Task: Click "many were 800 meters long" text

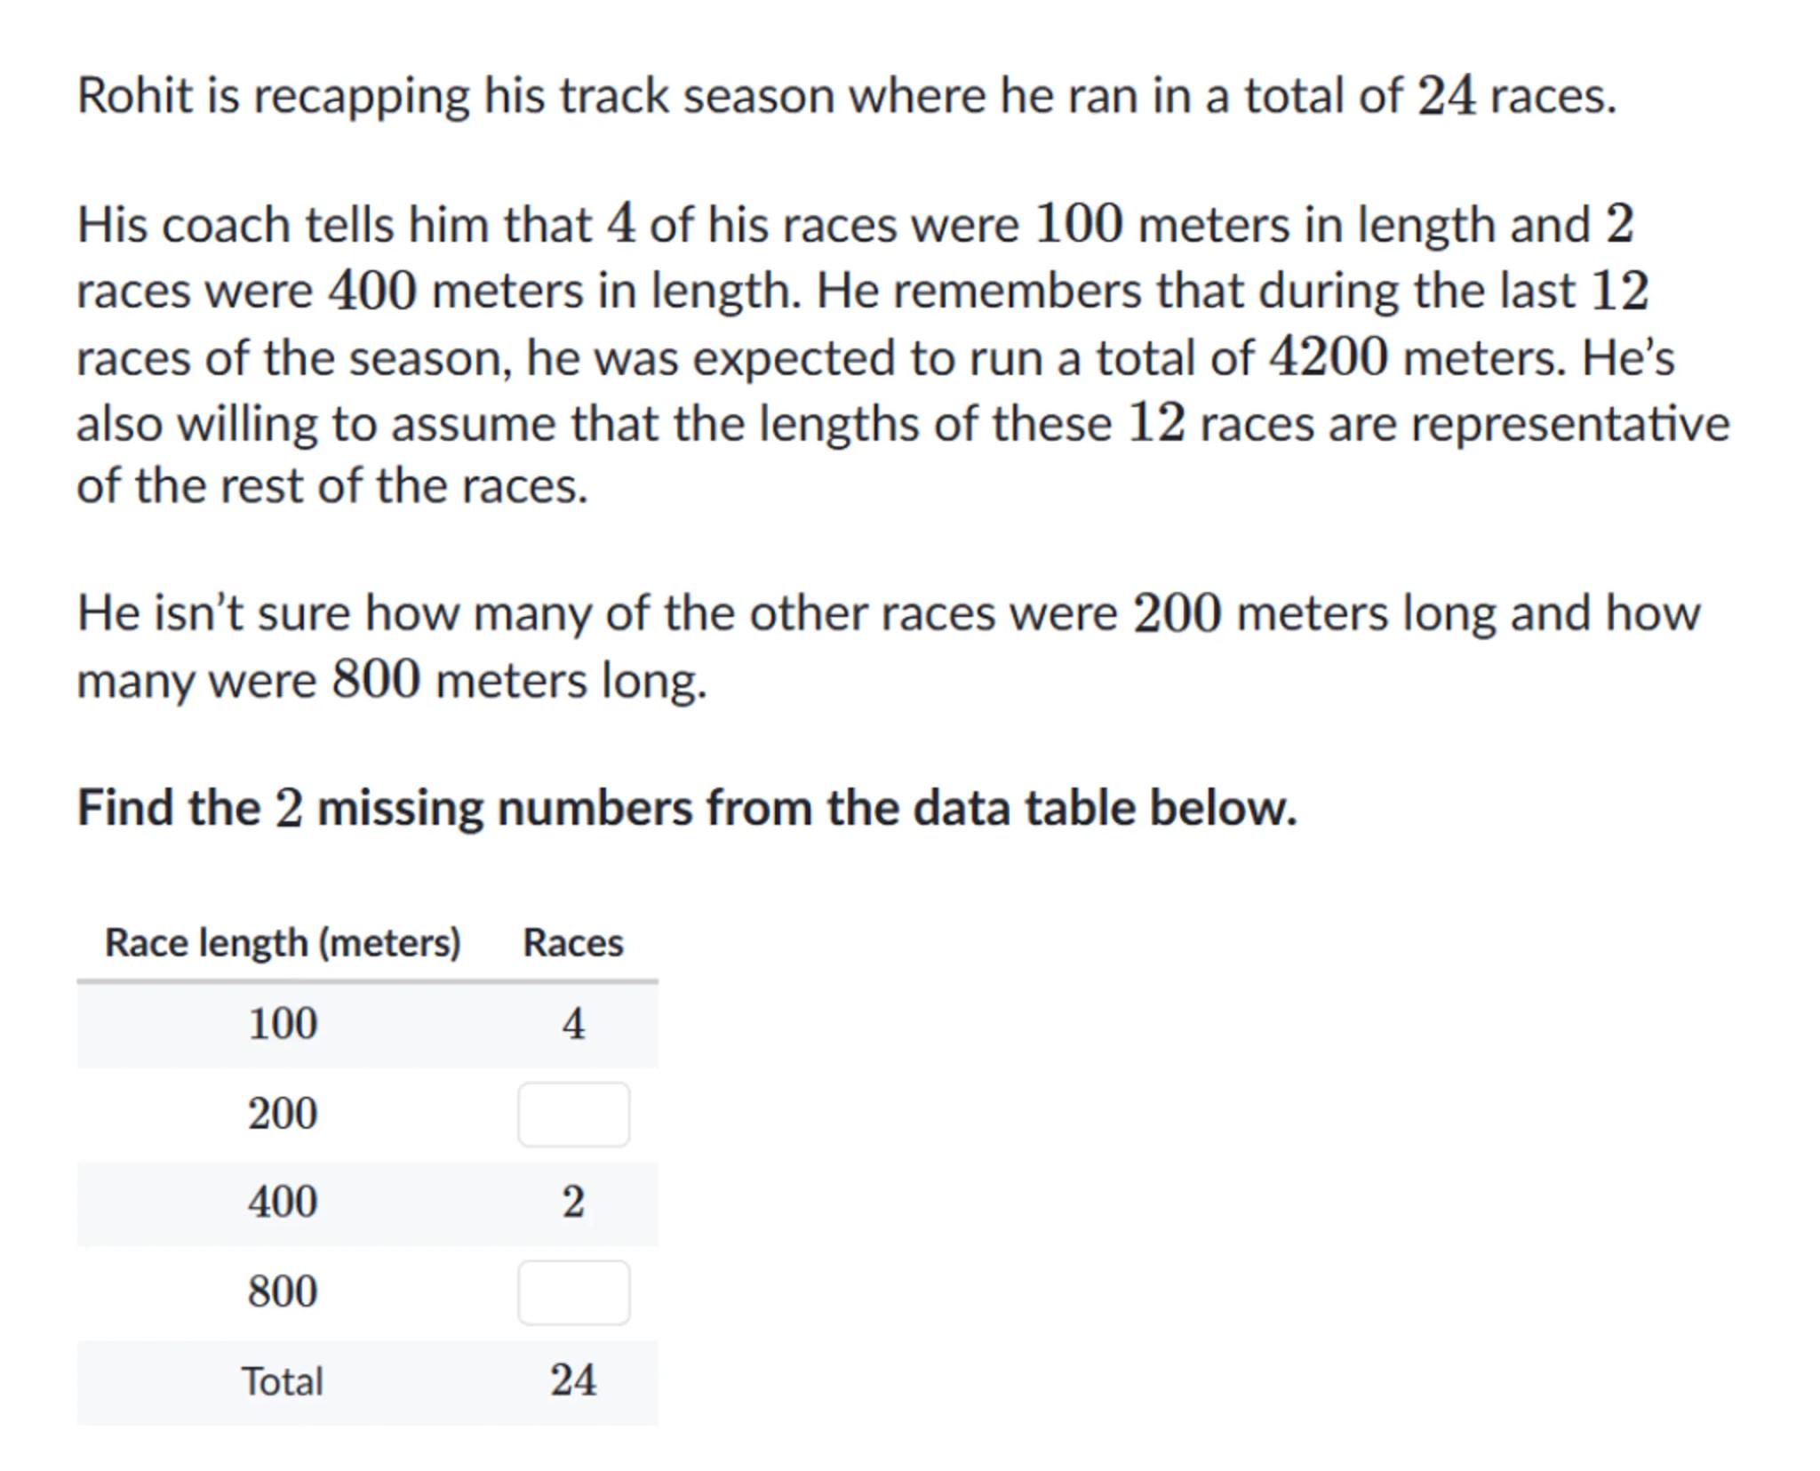Action: [391, 682]
